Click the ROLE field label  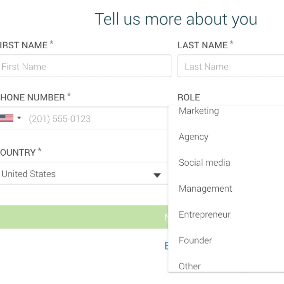coord(189,98)
